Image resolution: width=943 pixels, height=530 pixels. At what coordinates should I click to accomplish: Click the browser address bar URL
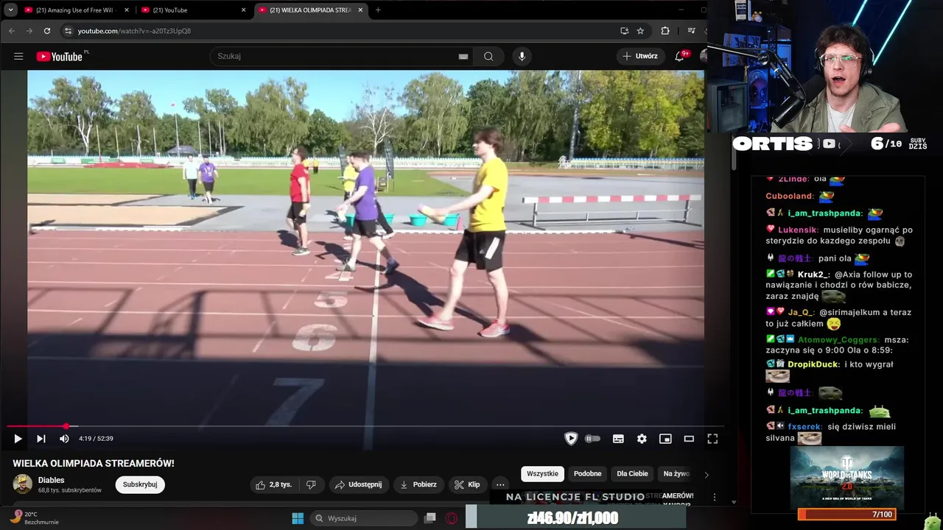pos(134,31)
